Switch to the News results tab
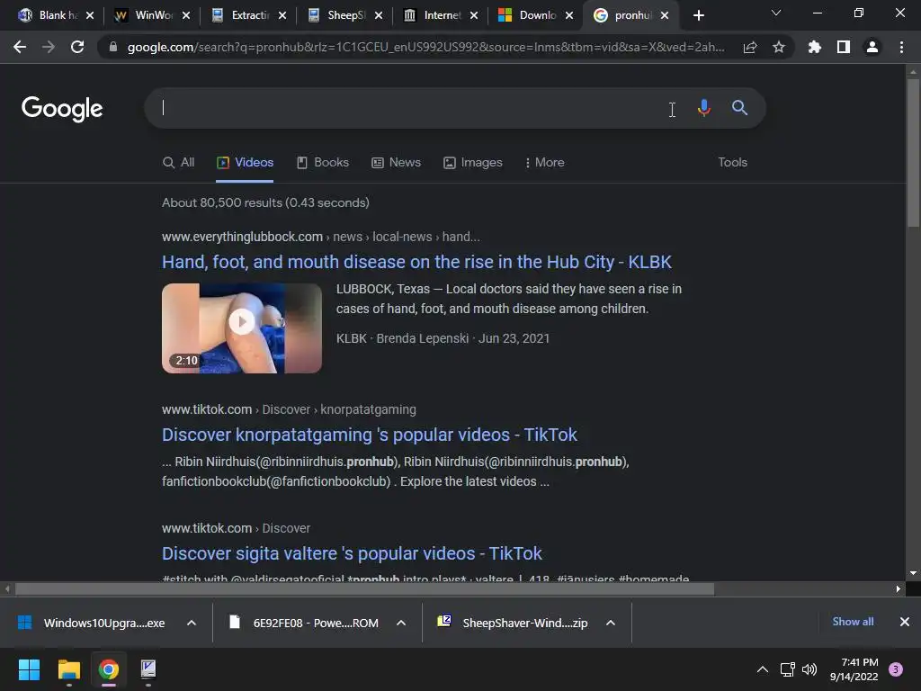The height and width of the screenshot is (691, 921). pos(397,163)
